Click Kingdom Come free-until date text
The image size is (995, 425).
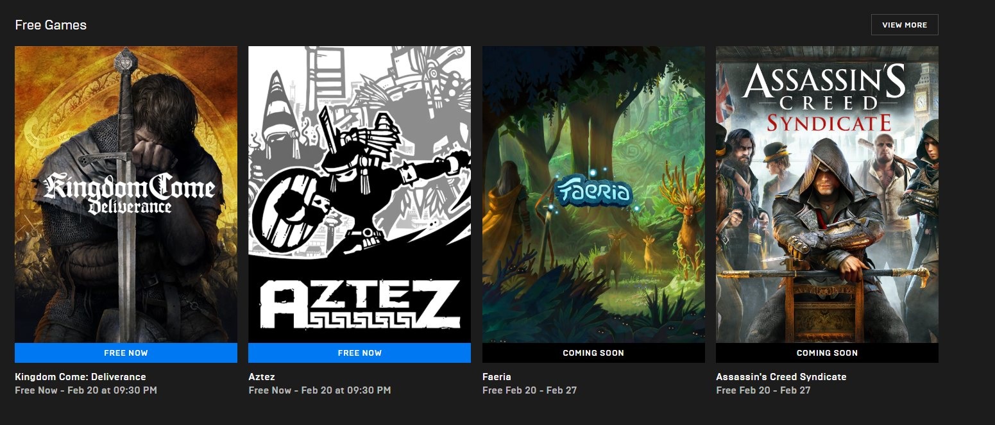point(86,390)
